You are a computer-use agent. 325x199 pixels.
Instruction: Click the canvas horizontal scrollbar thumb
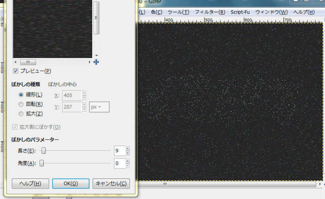tap(227, 184)
